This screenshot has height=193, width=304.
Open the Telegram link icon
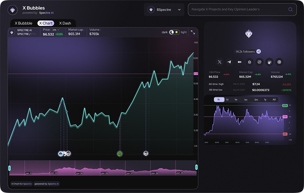tap(229, 62)
